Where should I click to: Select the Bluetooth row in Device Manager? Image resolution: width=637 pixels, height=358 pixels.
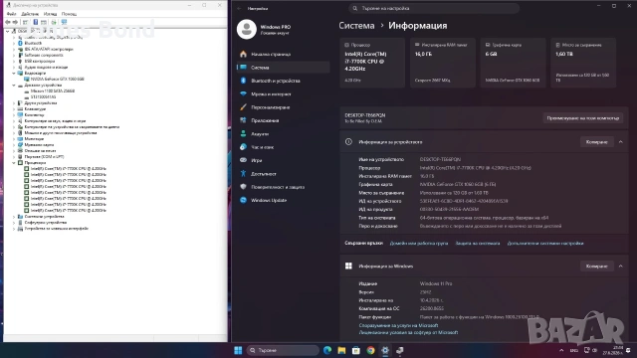pos(33,43)
